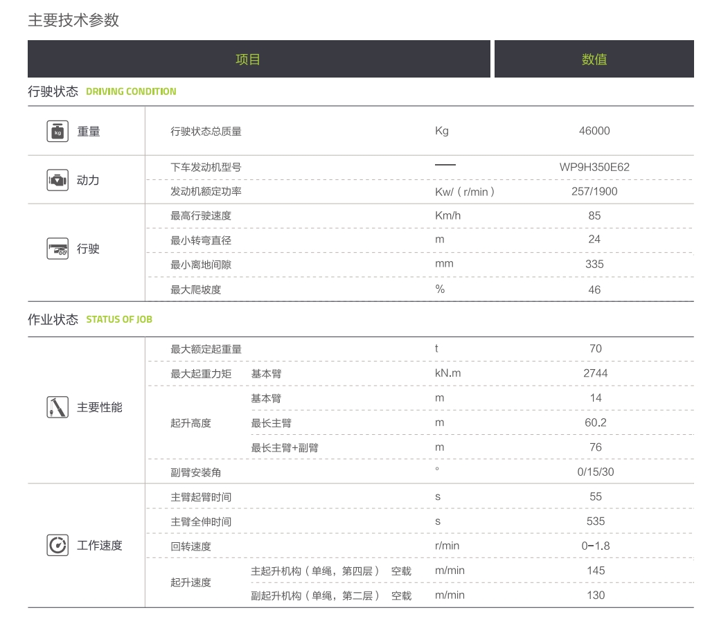The height and width of the screenshot is (617, 710).
Task: Click the ground clearance value 335
Action: click(594, 265)
